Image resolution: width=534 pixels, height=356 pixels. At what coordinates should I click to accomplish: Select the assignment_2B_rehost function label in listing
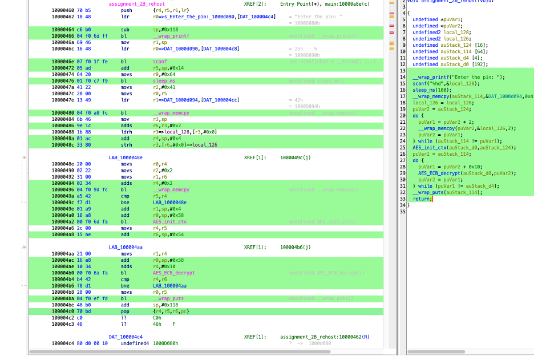(x=136, y=4)
